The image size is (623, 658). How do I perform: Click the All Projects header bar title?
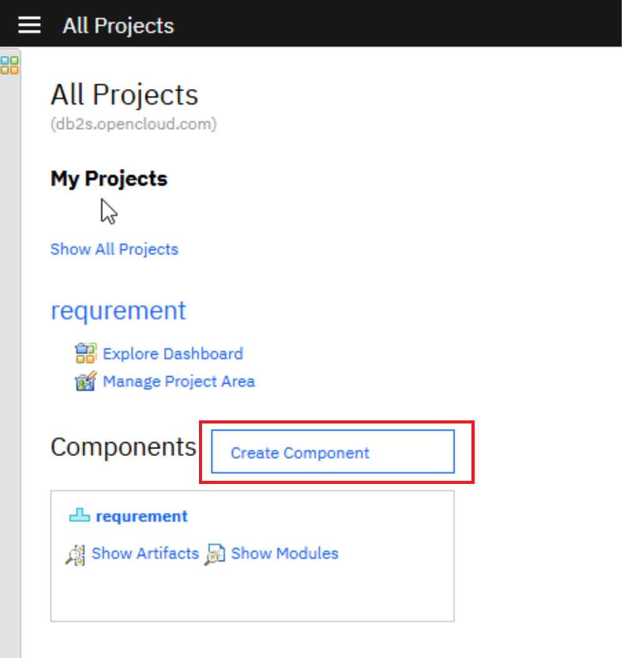[x=118, y=26]
